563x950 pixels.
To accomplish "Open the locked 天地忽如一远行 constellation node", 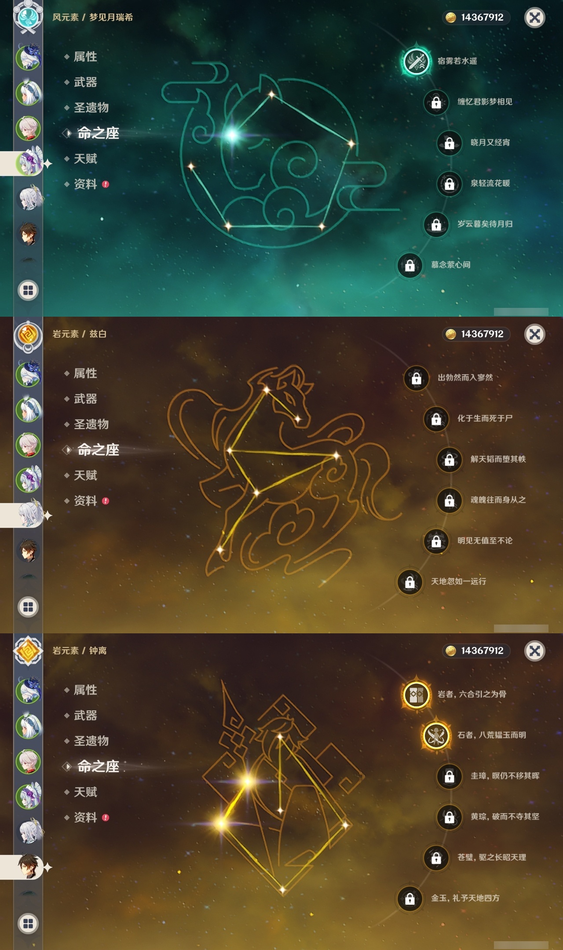I will (409, 582).
